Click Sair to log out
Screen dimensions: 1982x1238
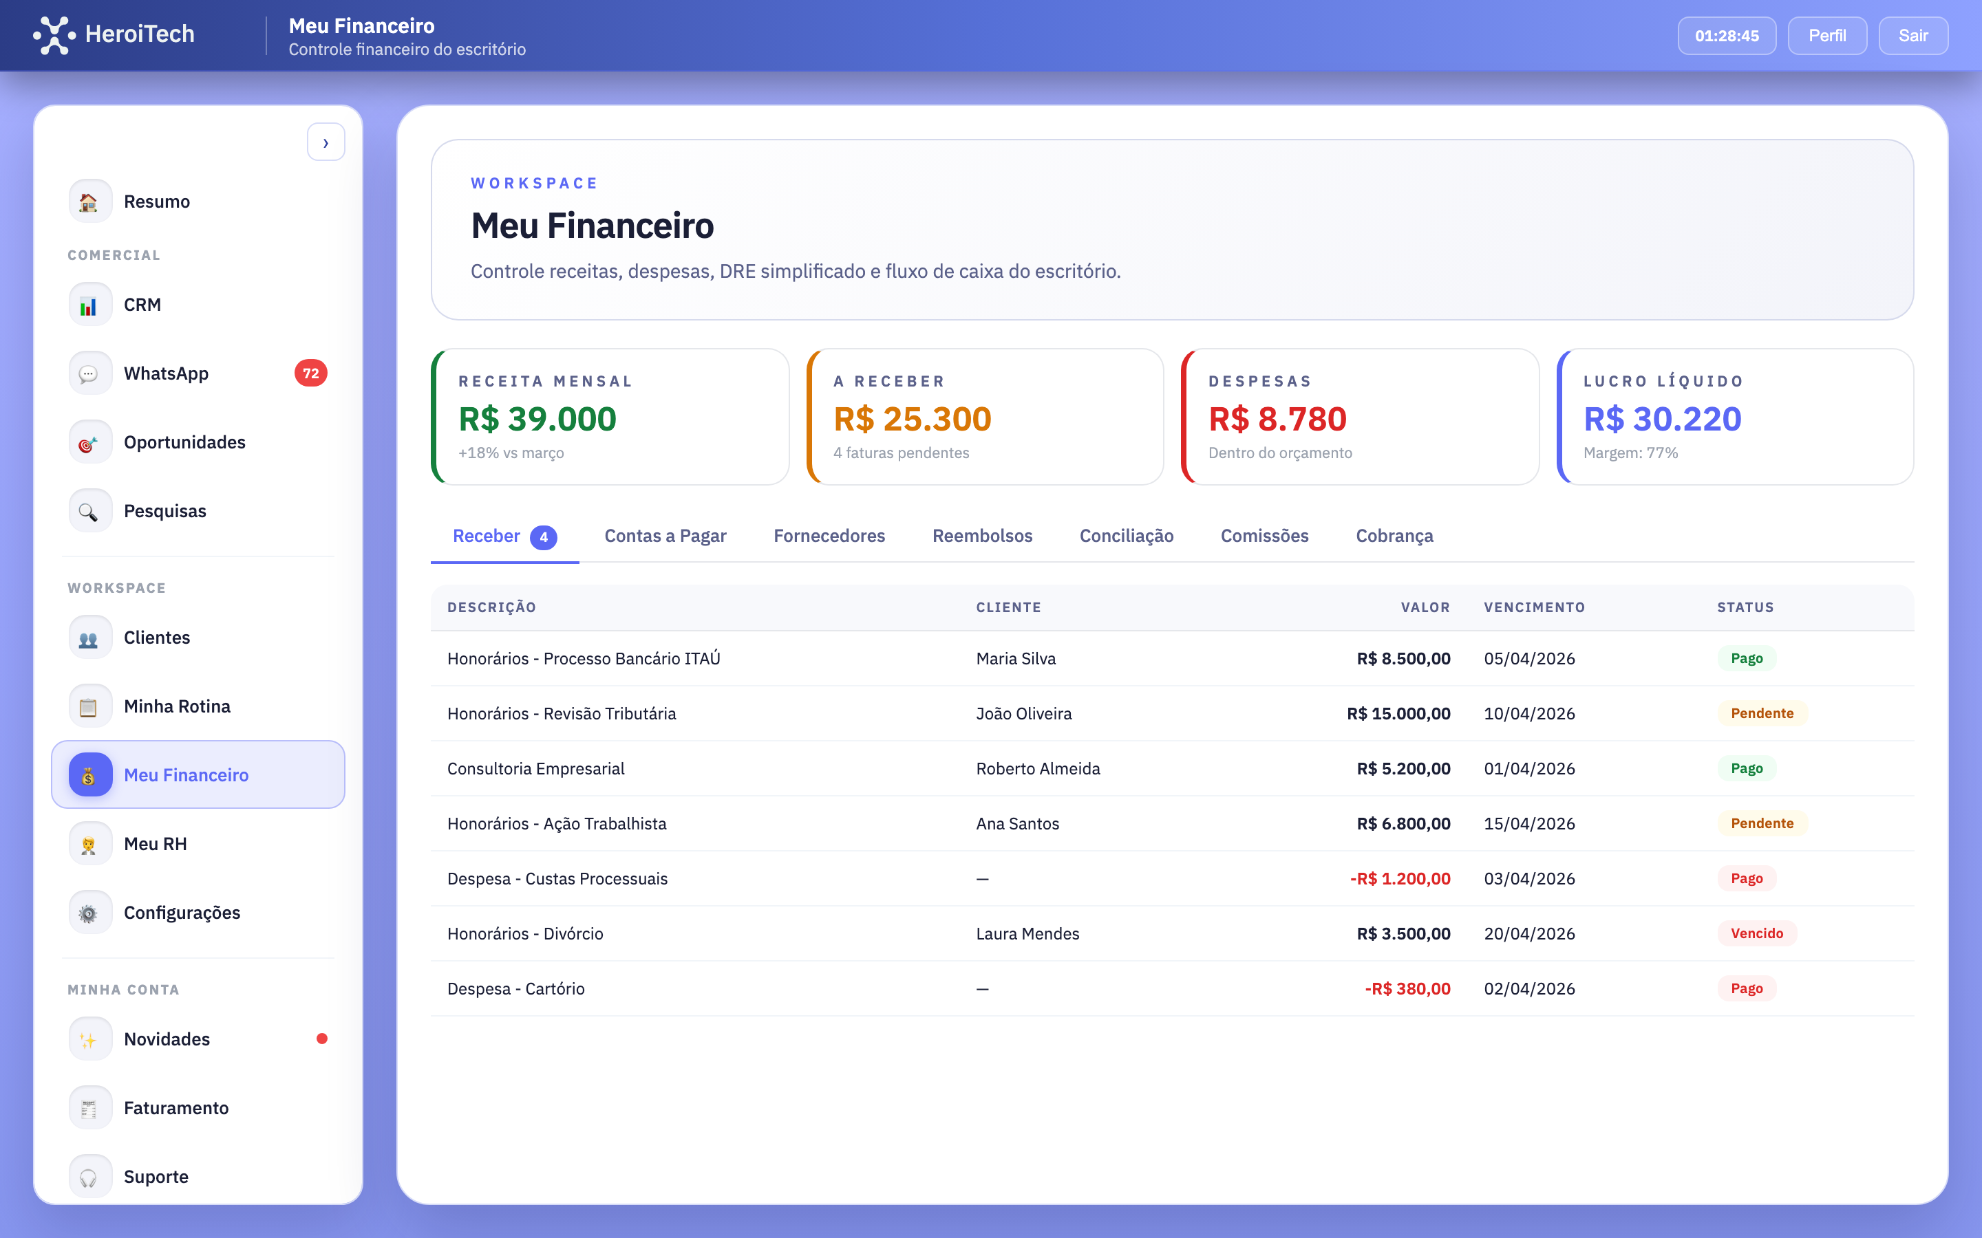(1914, 35)
